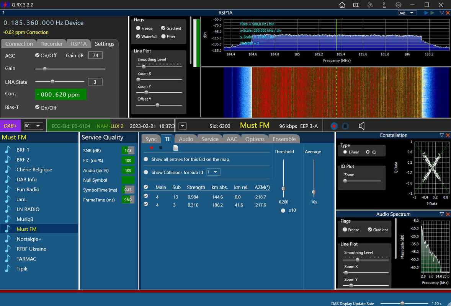Toggle the Waterfall flag
The image size is (451, 306).
point(138,36)
